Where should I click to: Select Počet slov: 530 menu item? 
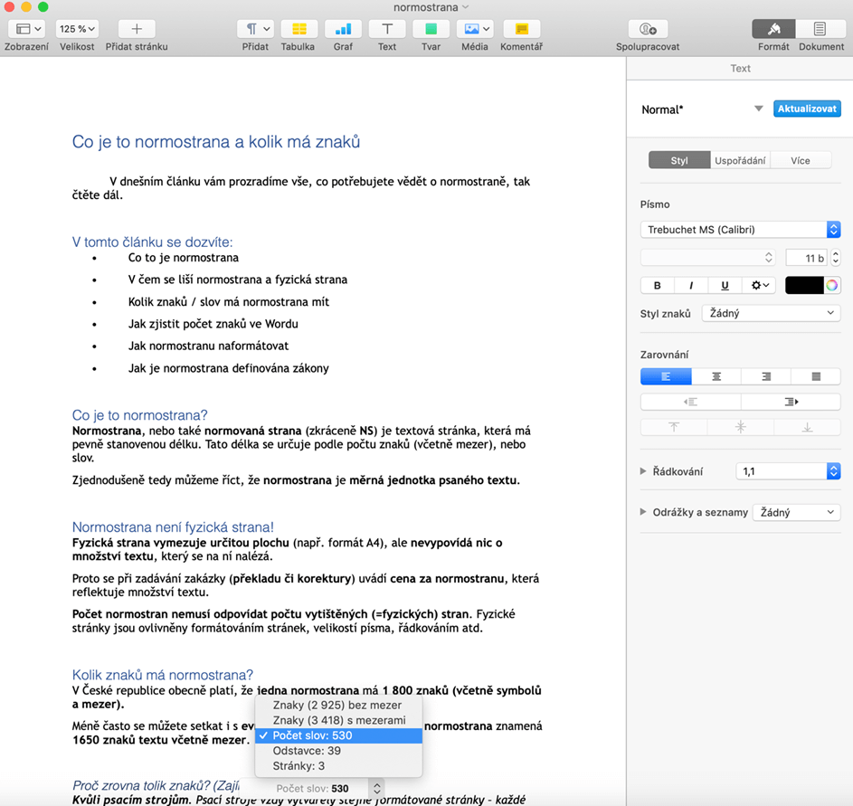[x=338, y=735]
